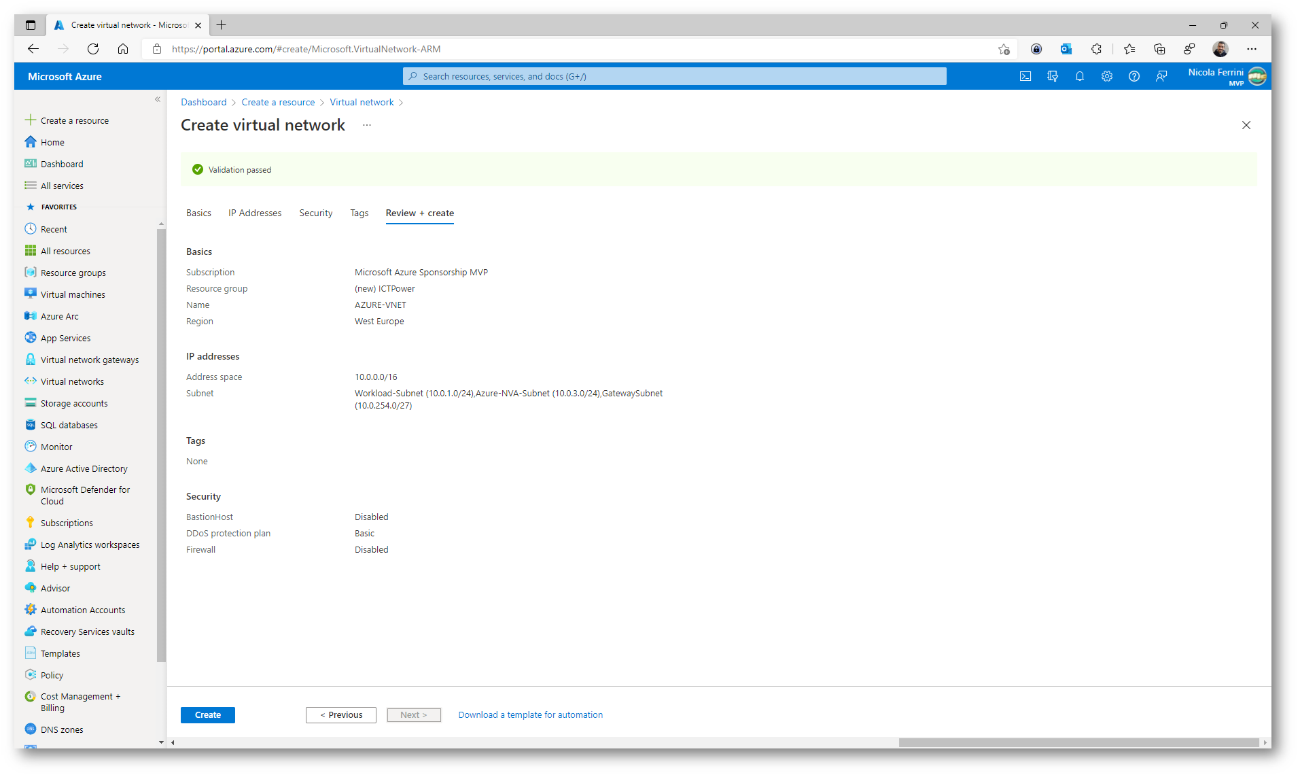Click the Virtual machines monitor icon
The width and height of the screenshot is (1300, 777).
[30, 294]
